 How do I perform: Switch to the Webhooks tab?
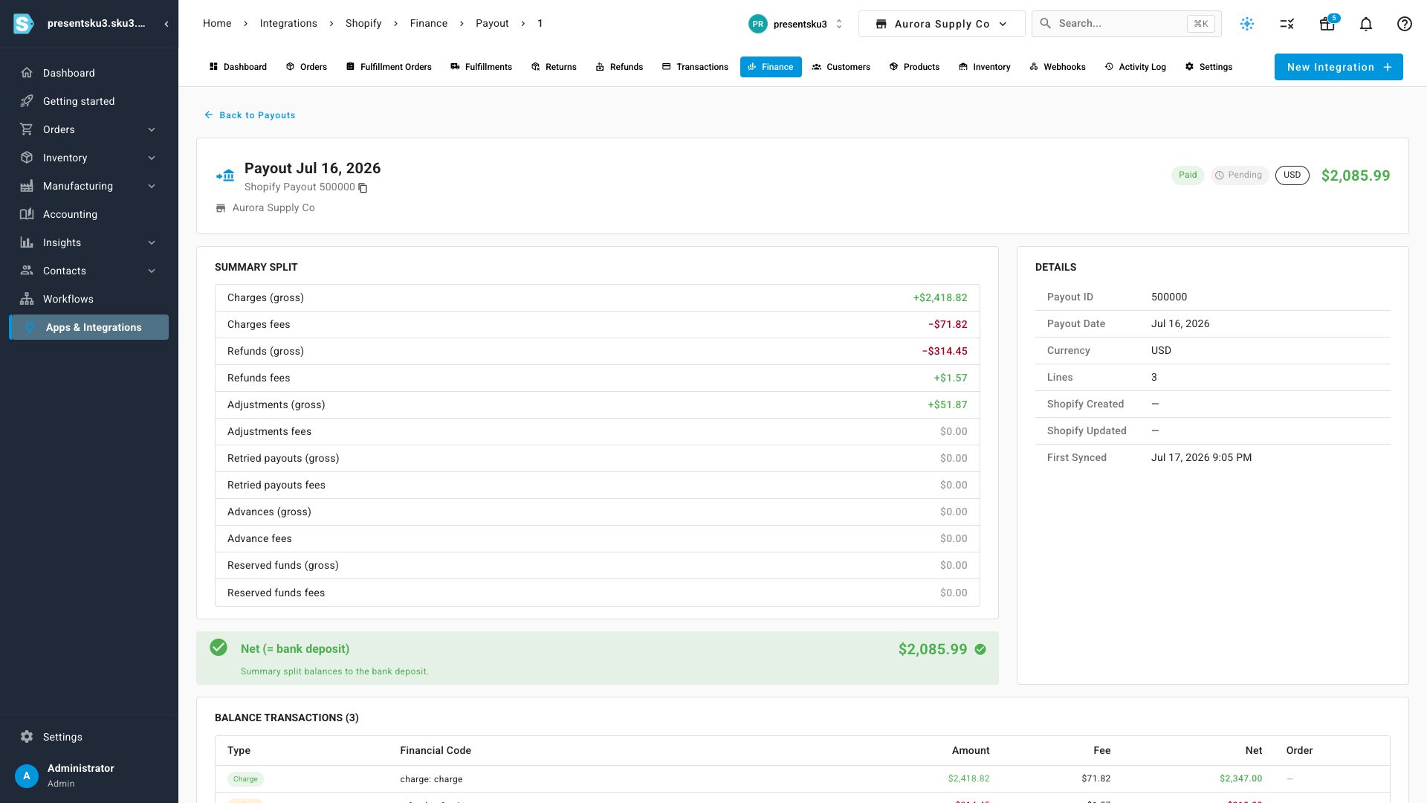click(x=1057, y=67)
